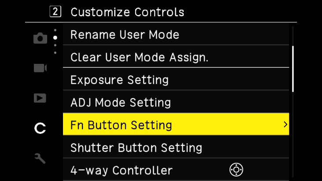Click the boxed page number 2 icon

56,12
